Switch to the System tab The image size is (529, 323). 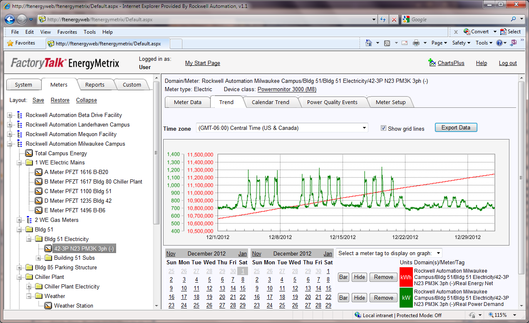pyautogui.click(x=23, y=84)
